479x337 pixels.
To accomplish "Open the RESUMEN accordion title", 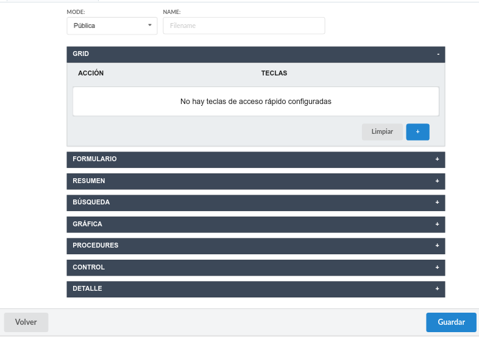I will [x=88, y=181].
